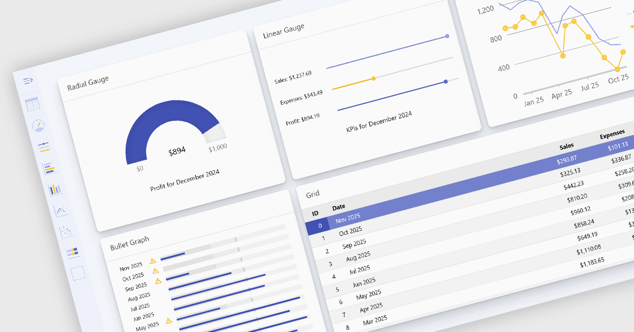
Task: Click the Profit for December 2024 caption
Action: coord(184,180)
